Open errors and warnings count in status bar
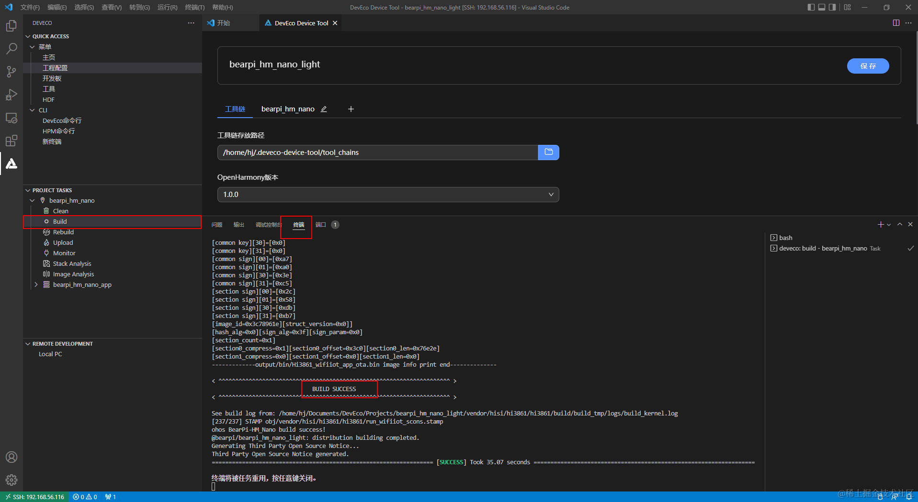 coord(85,497)
